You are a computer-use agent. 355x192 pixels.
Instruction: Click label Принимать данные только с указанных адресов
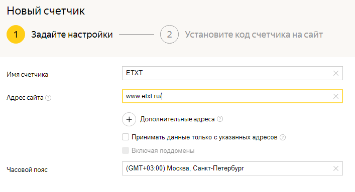(x=204, y=137)
